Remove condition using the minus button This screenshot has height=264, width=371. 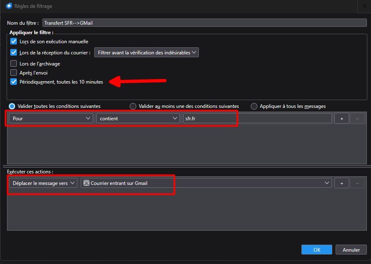point(357,119)
